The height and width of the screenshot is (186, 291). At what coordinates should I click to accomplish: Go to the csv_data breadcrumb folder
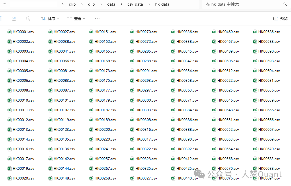pos(135,4)
